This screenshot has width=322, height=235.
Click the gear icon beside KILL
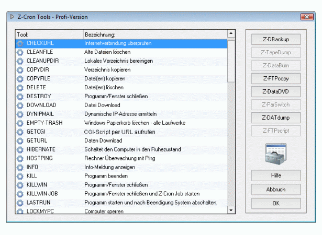(20, 176)
